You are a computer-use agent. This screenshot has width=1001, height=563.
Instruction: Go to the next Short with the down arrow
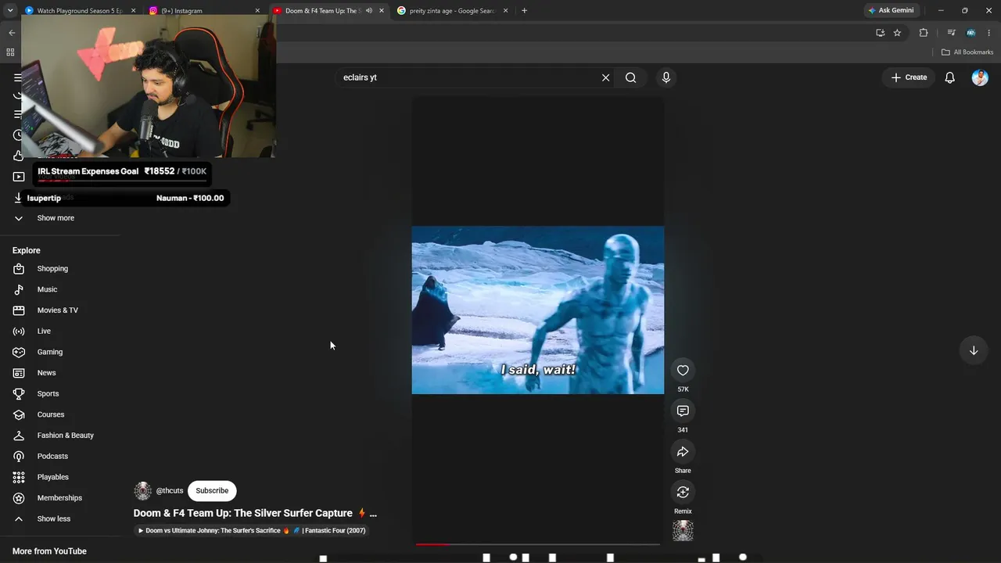click(974, 350)
